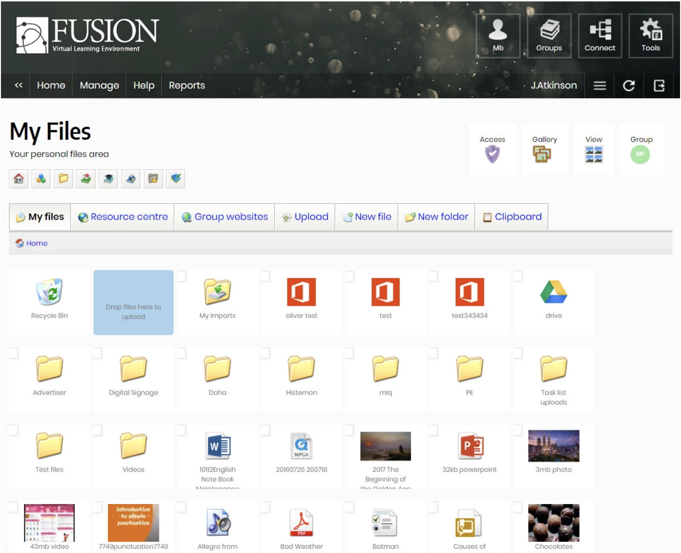Select the checkbox on Digital Signage folder
681x553 pixels.
[x=98, y=353]
